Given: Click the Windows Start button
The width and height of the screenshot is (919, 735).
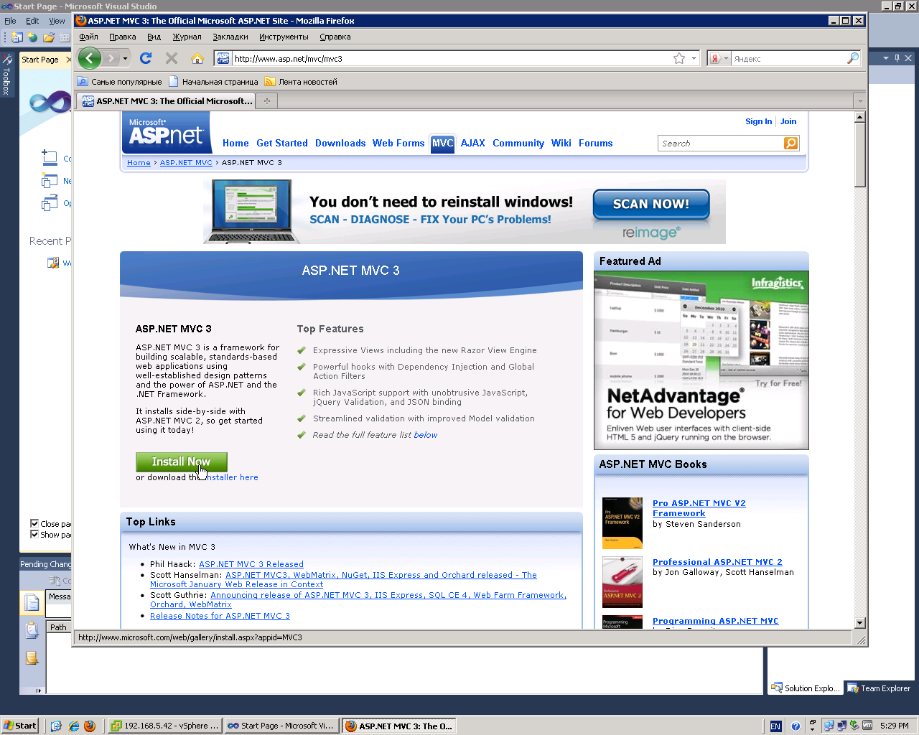Looking at the screenshot, I should (x=20, y=726).
